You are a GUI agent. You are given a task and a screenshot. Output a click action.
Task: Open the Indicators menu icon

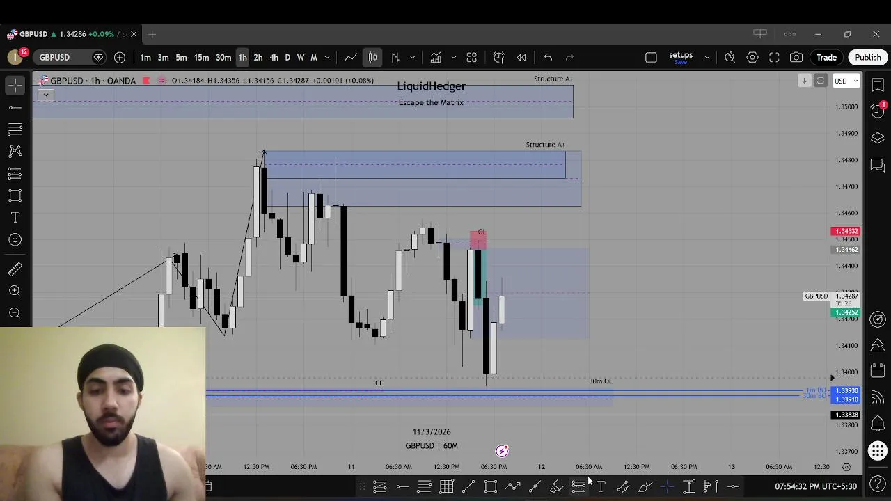pyautogui.click(x=436, y=57)
